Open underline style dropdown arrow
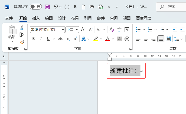Screen dimensions: 186x114 pyautogui.click(x=54, y=39)
